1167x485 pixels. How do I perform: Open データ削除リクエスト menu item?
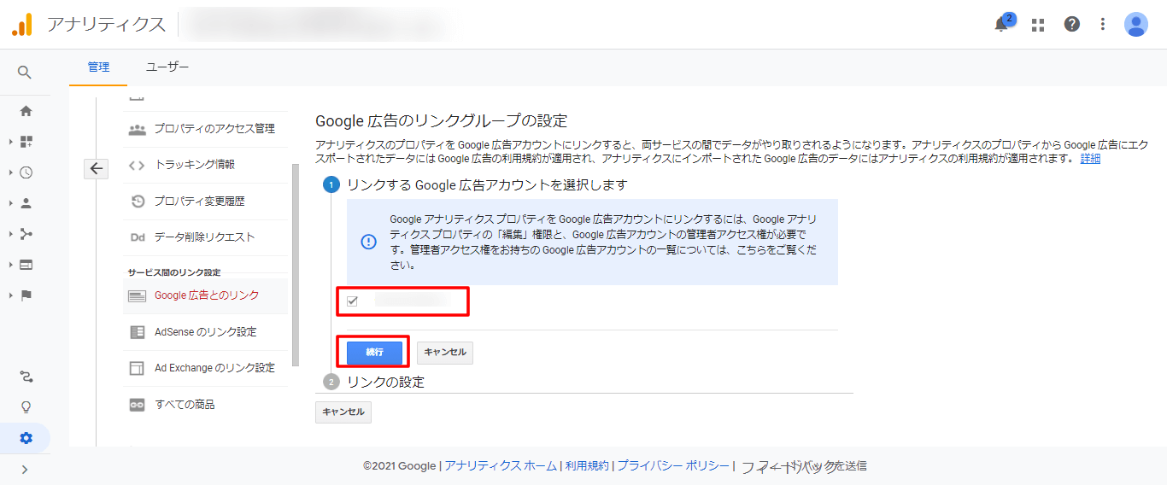coord(205,237)
